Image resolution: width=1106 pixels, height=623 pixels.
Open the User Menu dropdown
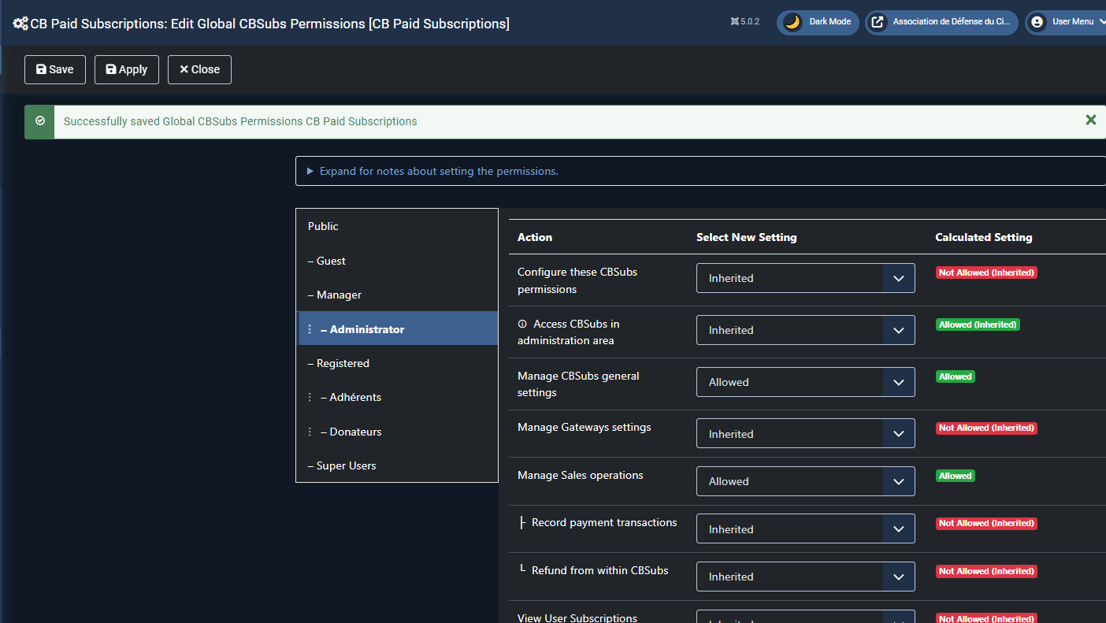pyautogui.click(x=1066, y=22)
